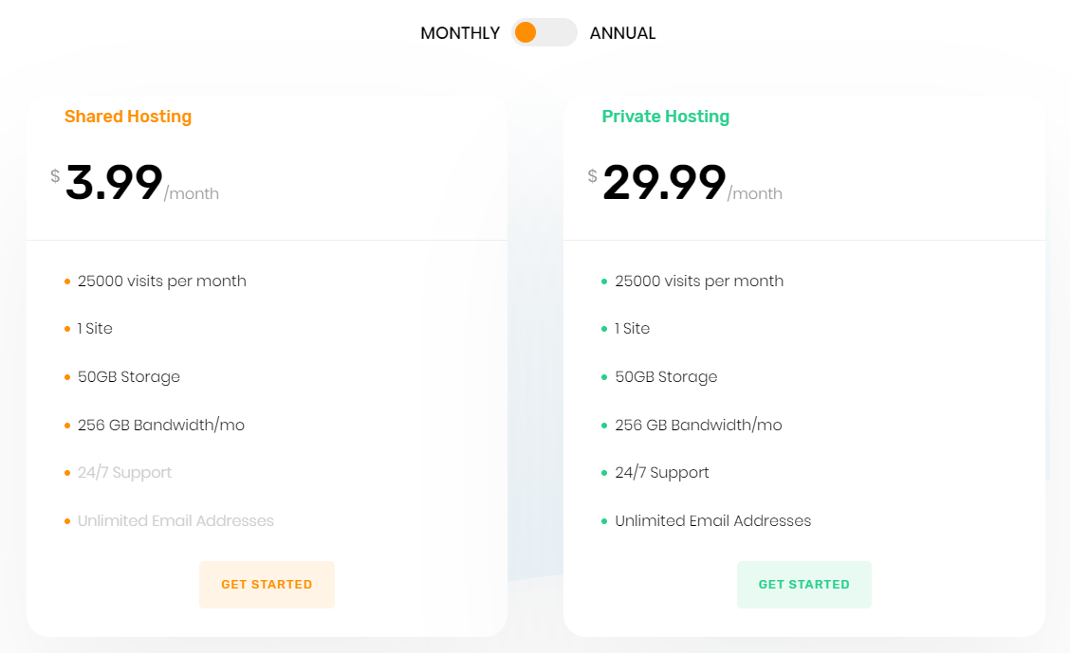The height and width of the screenshot is (653, 1070).
Task: Click the Private Hosting plan title
Action: pyautogui.click(x=665, y=117)
